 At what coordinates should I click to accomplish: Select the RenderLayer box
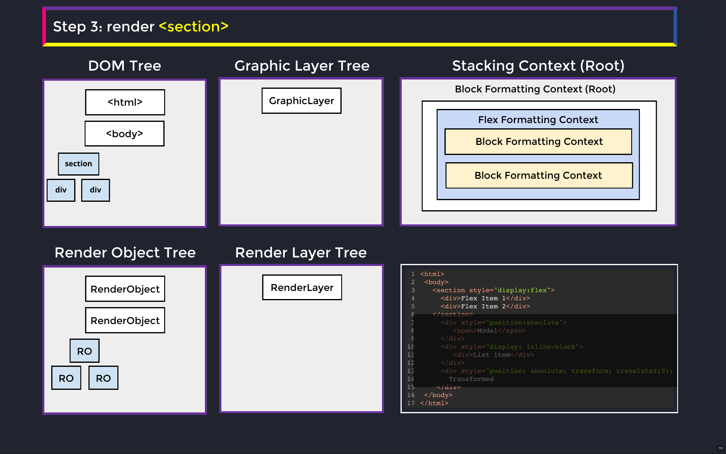click(302, 287)
